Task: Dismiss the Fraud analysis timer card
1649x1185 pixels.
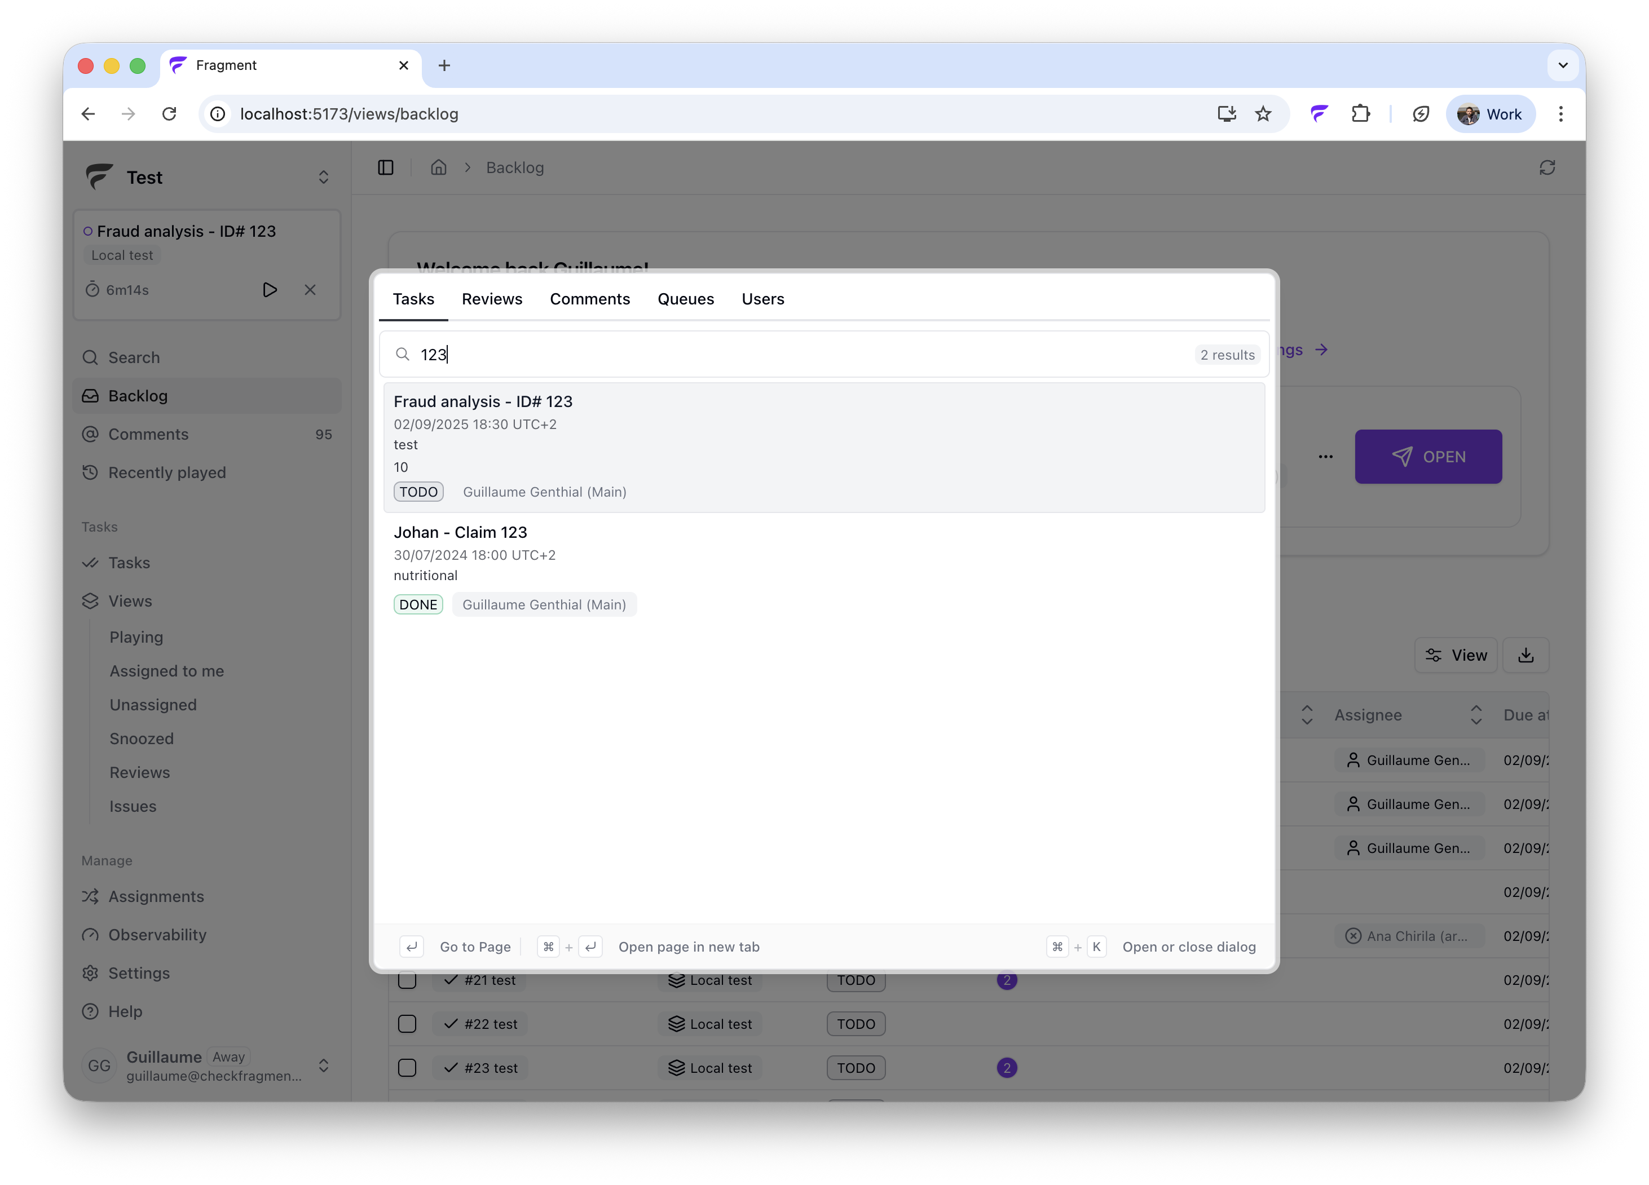Action: coord(310,290)
